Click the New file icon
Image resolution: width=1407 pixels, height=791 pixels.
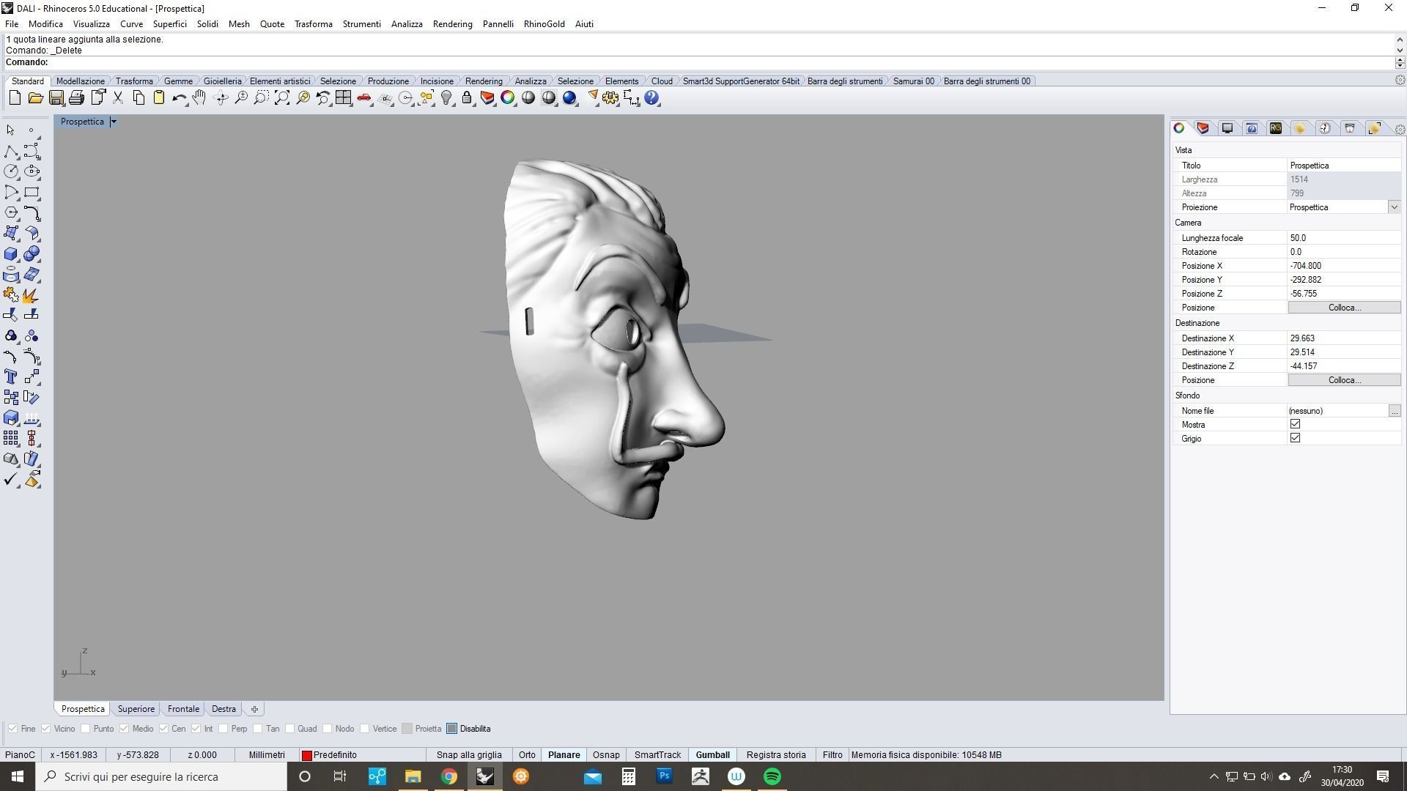click(15, 98)
